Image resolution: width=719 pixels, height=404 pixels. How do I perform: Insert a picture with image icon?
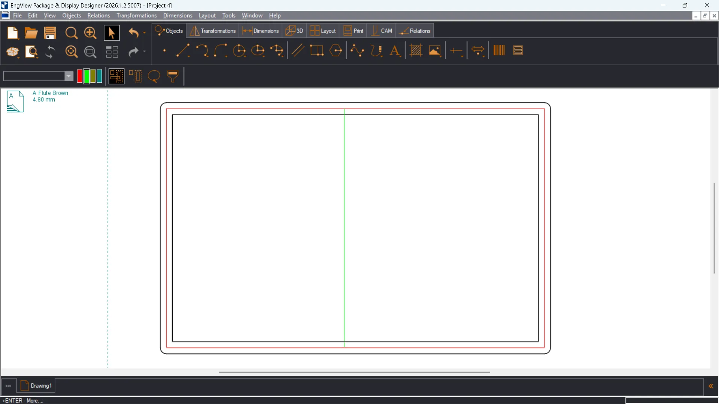click(435, 50)
